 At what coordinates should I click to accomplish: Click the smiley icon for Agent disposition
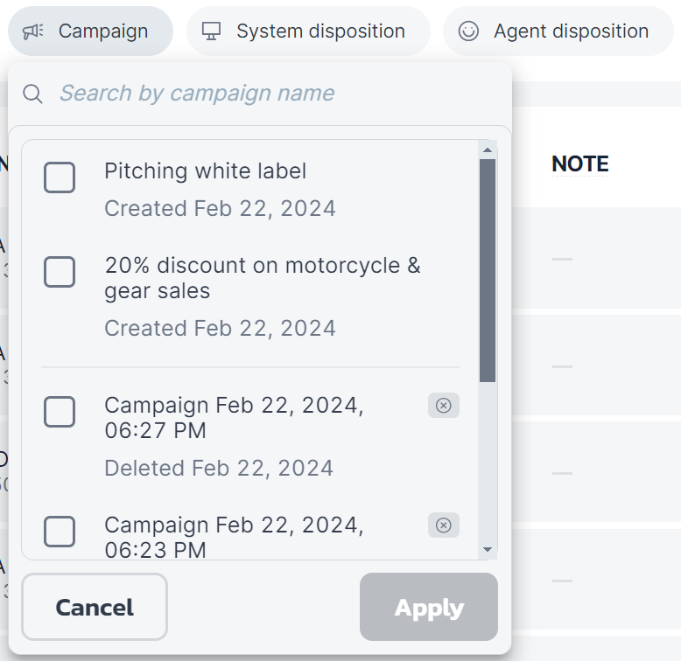click(x=468, y=31)
